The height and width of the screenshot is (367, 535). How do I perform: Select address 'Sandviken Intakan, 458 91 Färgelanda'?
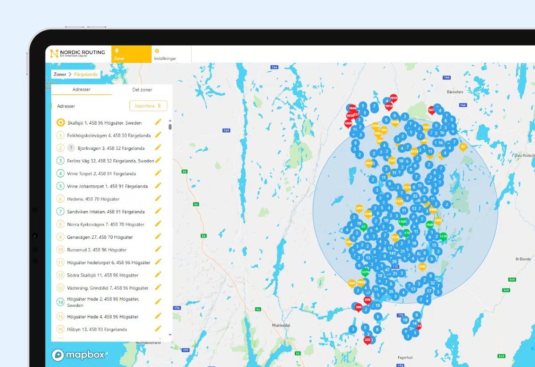click(106, 212)
